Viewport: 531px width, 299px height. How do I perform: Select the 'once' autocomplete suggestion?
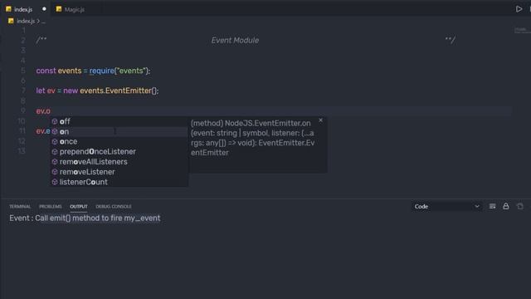[119, 141]
